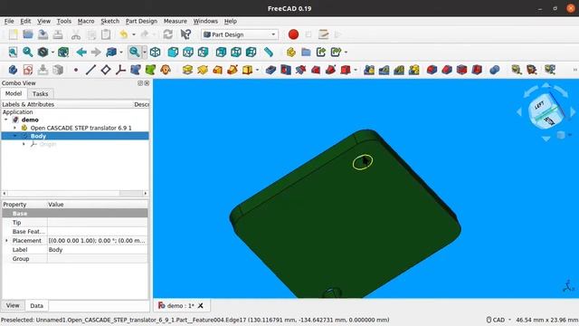Image resolution: width=579 pixels, height=326 pixels.
Task: Open a file using folder icon
Action: [x=28, y=34]
